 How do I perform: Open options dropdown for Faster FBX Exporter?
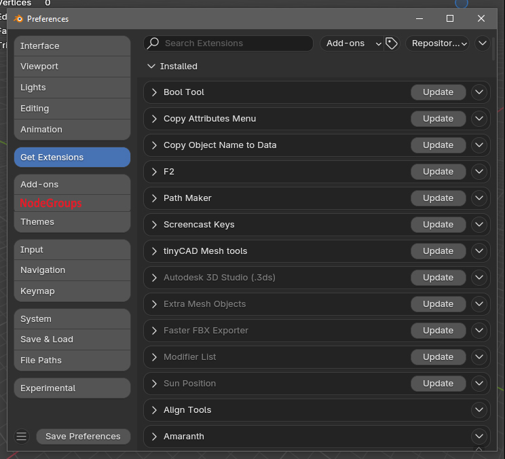tap(479, 331)
